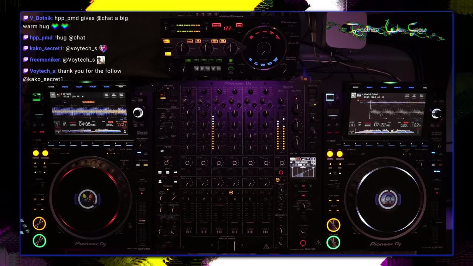Open SEARCH tab on left CDJ screen
The width and height of the screenshot is (473, 266).
[x=106, y=87]
